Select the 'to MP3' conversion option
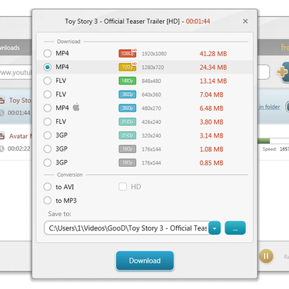 [x=48, y=200]
